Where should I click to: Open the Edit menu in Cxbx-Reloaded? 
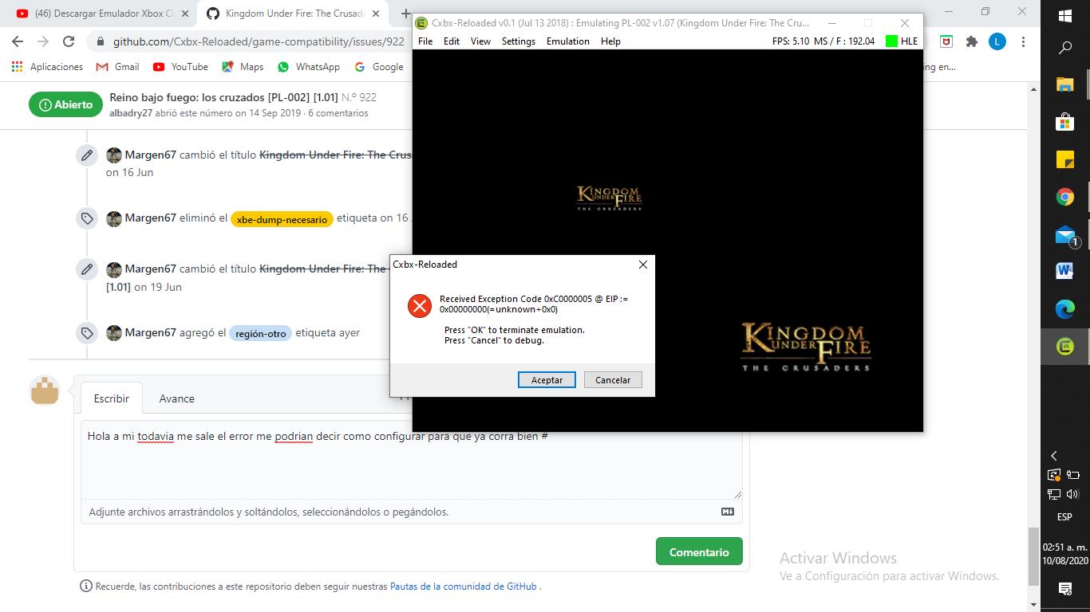(452, 41)
